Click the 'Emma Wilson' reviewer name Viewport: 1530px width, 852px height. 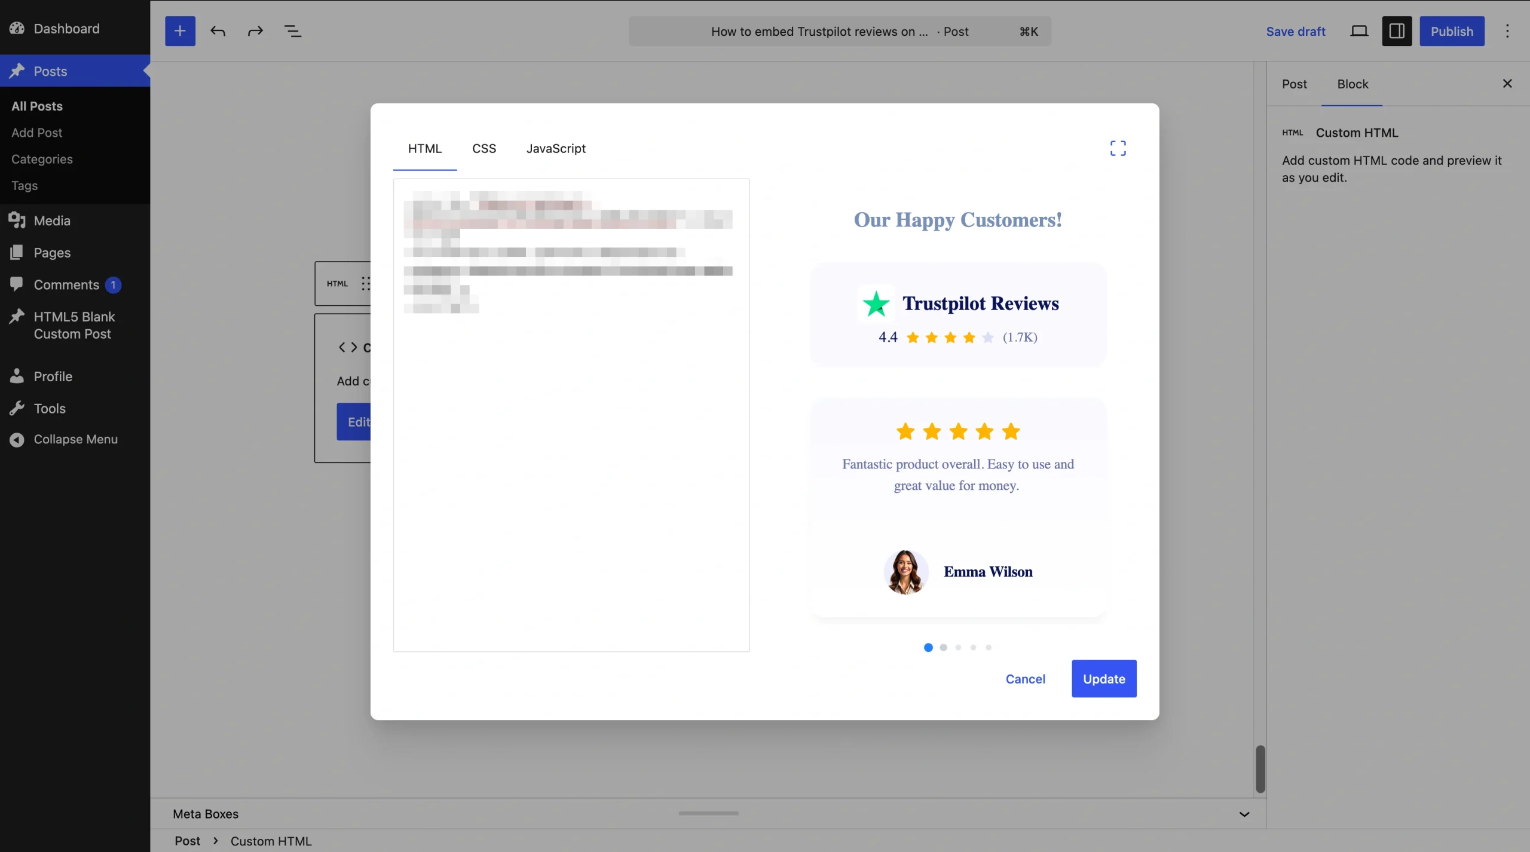(988, 572)
